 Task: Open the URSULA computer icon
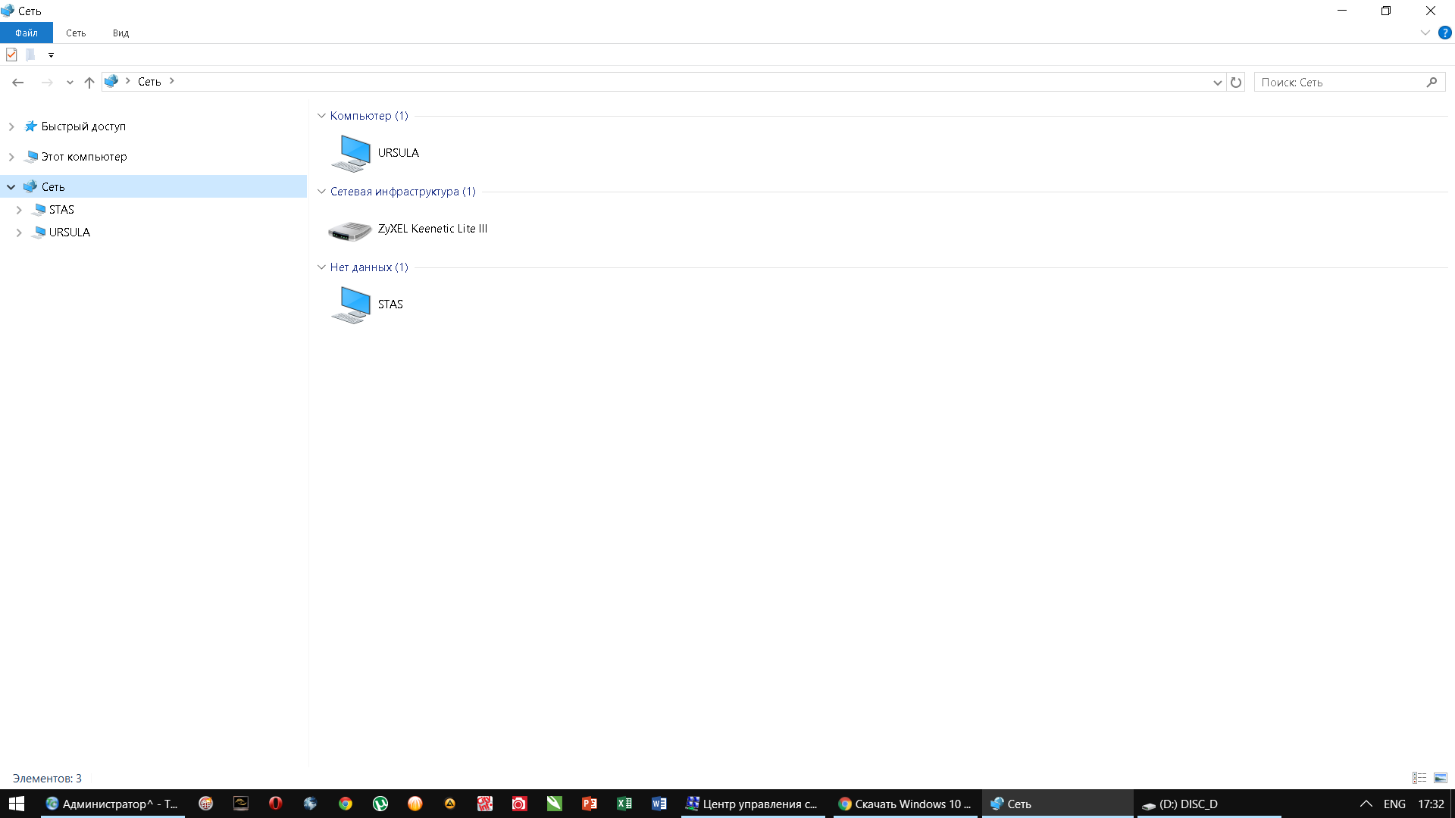click(351, 153)
